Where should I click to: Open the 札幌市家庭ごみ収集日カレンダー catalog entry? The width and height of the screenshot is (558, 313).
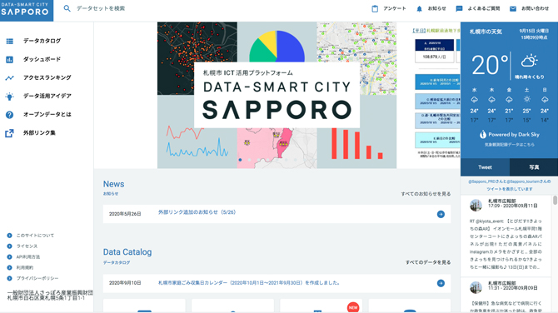click(249, 283)
